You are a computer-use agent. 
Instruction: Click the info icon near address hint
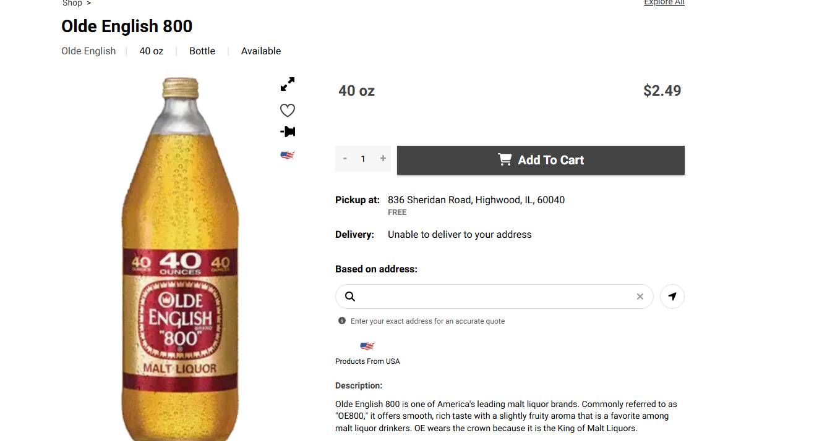point(342,321)
